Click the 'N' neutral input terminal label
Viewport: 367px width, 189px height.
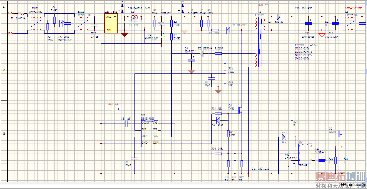pyautogui.click(x=9, y=33)
